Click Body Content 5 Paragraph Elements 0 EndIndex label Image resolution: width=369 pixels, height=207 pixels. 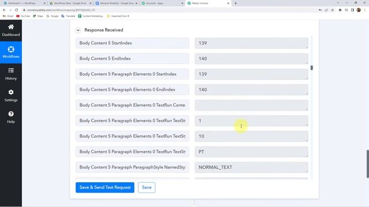coord(132,90)
